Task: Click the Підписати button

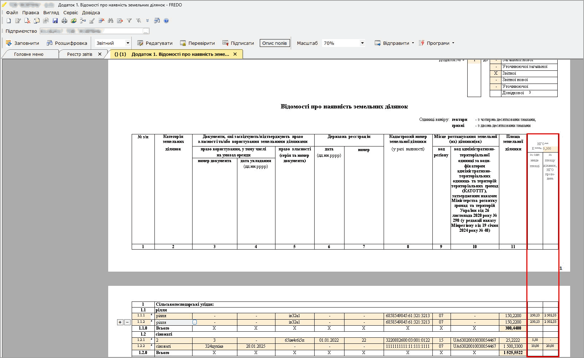Action: tap(238, 43)
